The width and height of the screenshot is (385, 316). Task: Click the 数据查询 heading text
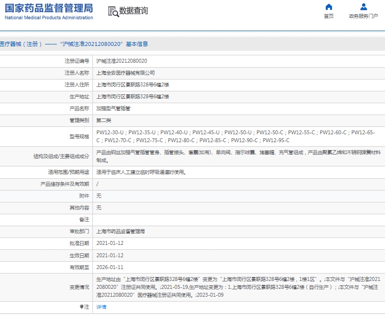coord(133,11)
